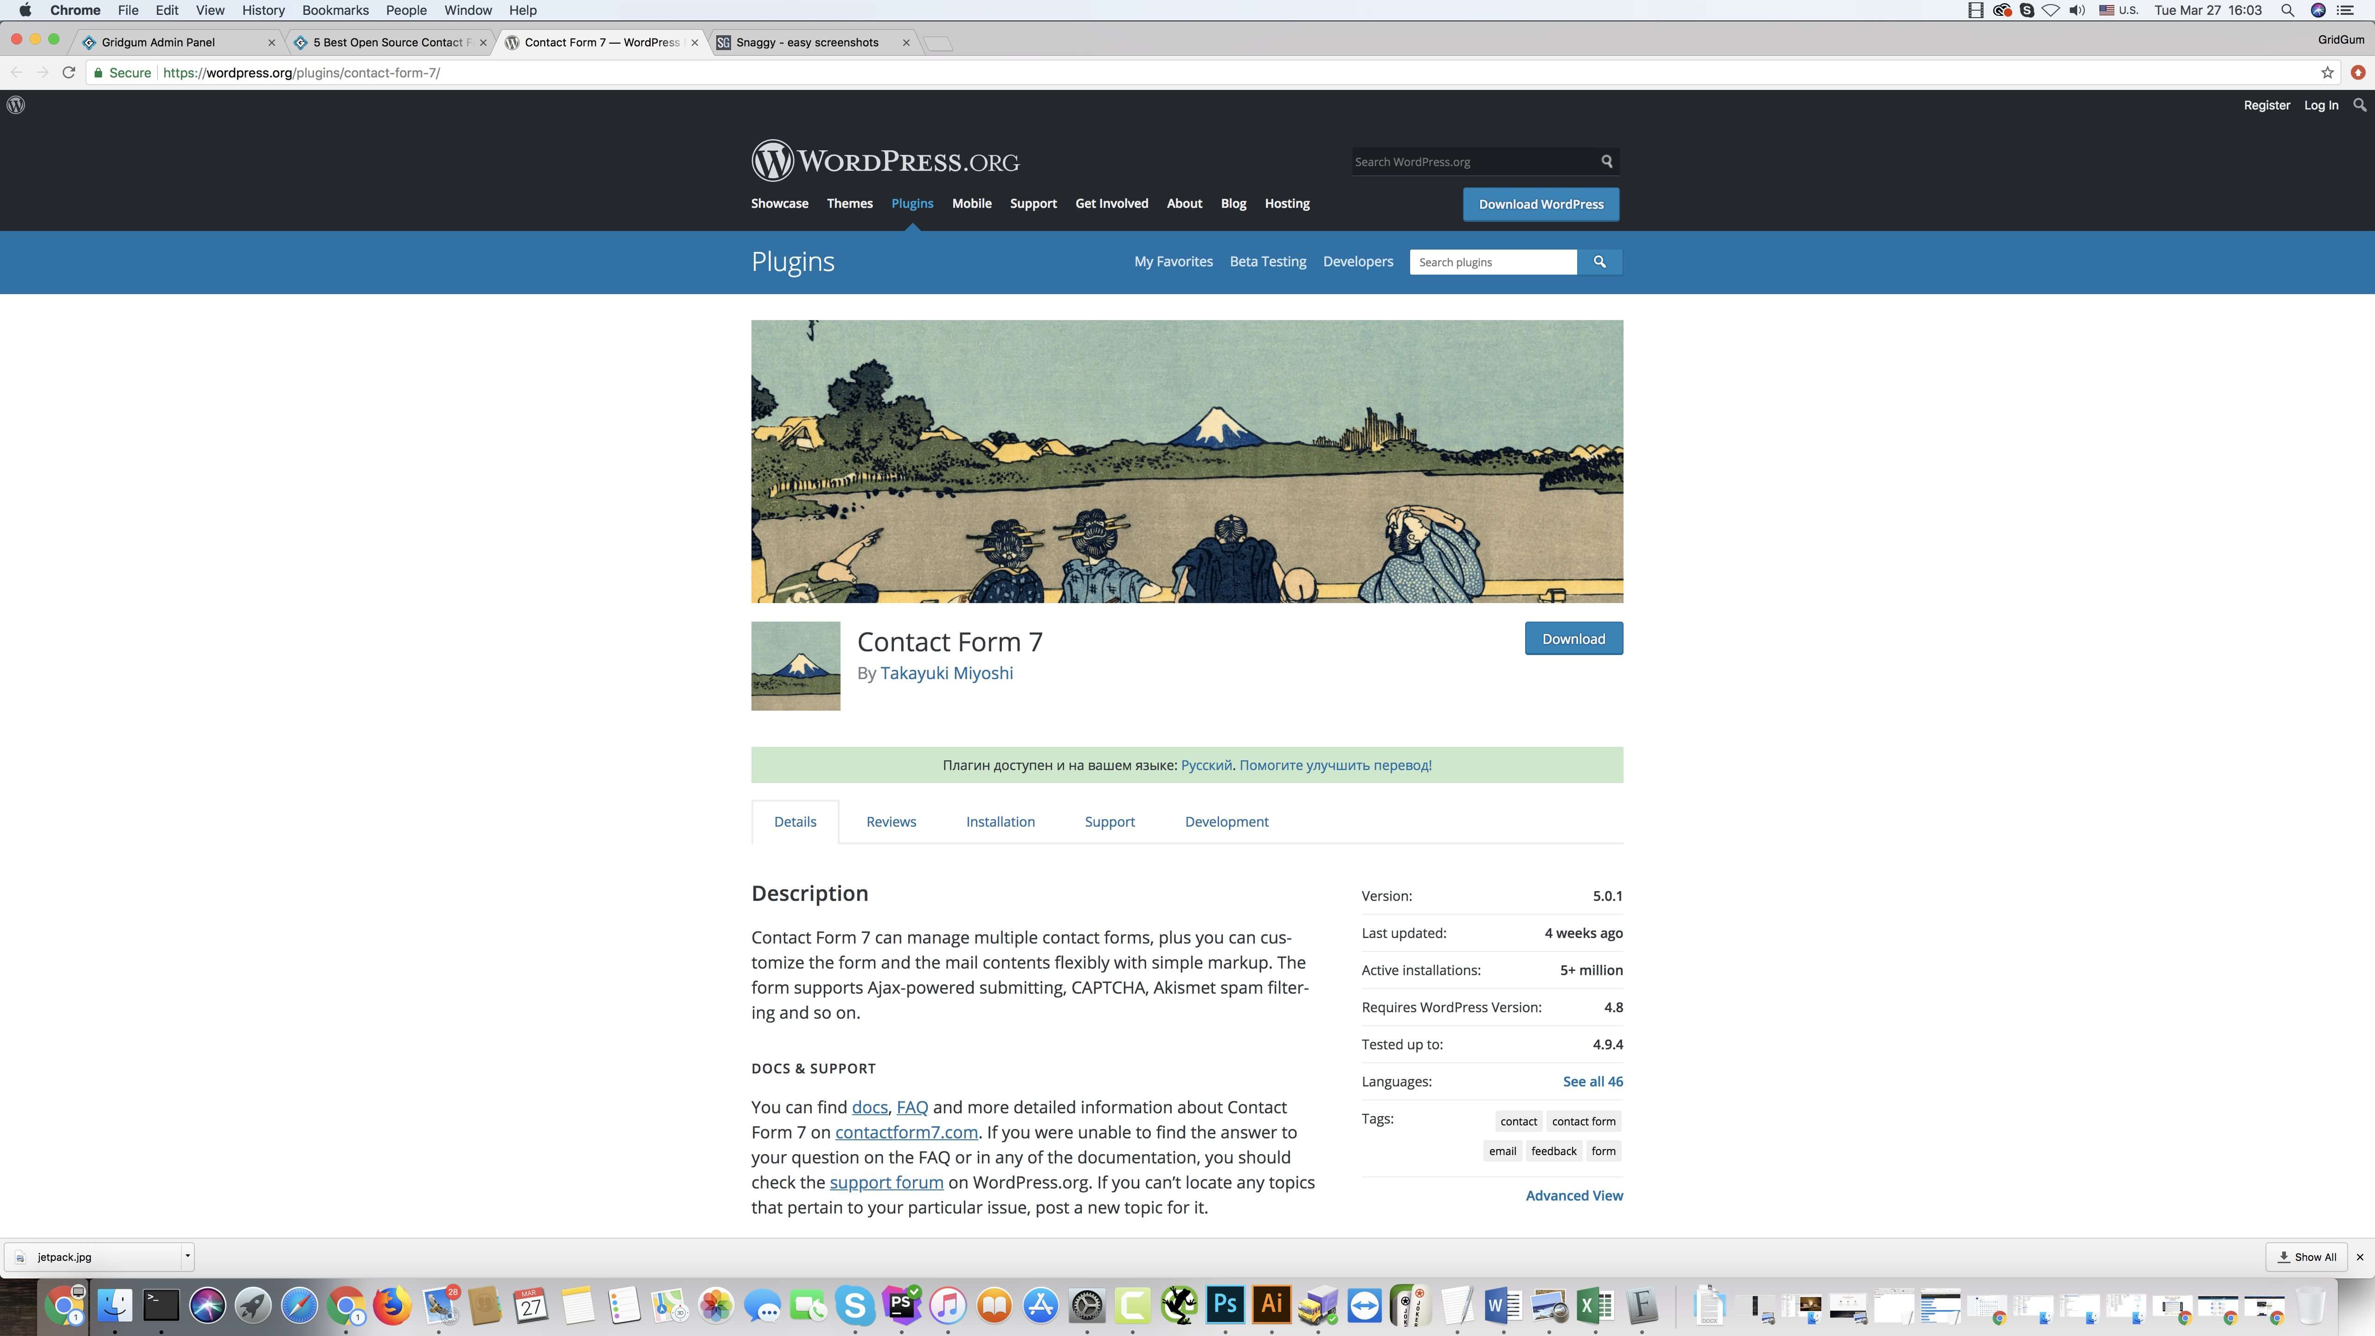Open Finder from the Dock
This screenshot has width=2375, height=1336.
(x=115, y=1305)
